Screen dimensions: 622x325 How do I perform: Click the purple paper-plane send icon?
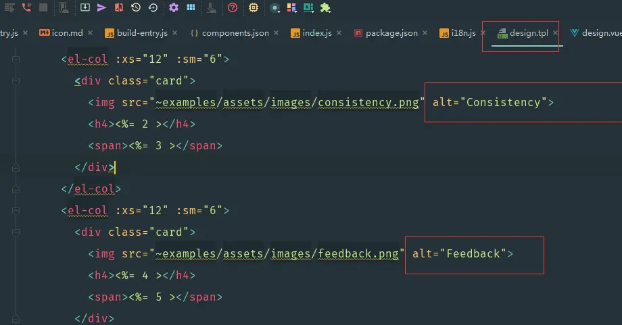(x=101, y=7)
